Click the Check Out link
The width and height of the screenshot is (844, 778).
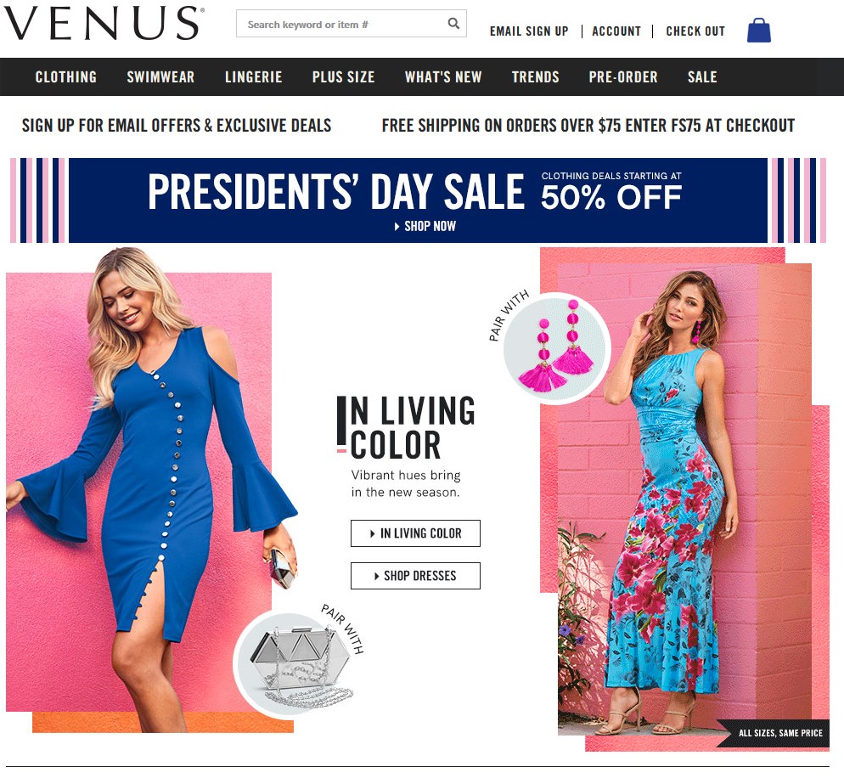pyautogui.click(x=695, y=31)
